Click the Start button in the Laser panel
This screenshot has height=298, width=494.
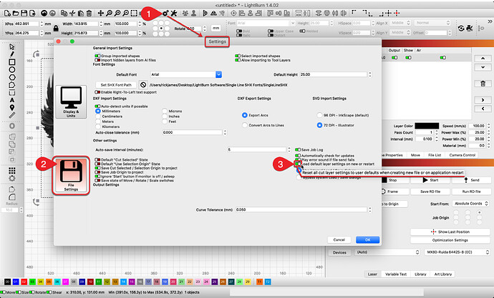[x=430, y=180]
